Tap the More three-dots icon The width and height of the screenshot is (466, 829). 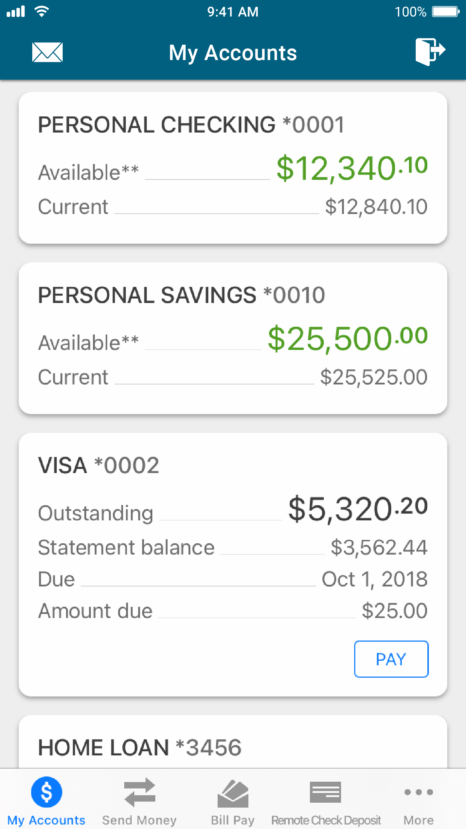pyautogui.click(x=419, y=792)
